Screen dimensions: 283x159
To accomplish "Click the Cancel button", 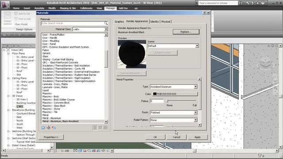I will 176,137.
